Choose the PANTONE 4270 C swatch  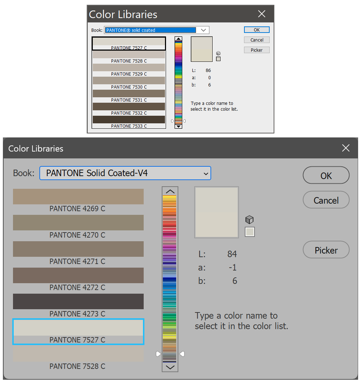pyautogui.click(x=78, y=227)
